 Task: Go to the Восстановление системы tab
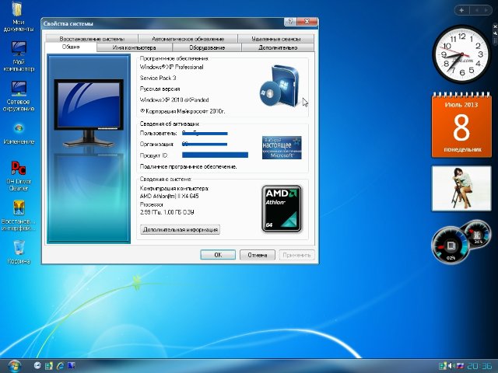[x=91, y=38]
